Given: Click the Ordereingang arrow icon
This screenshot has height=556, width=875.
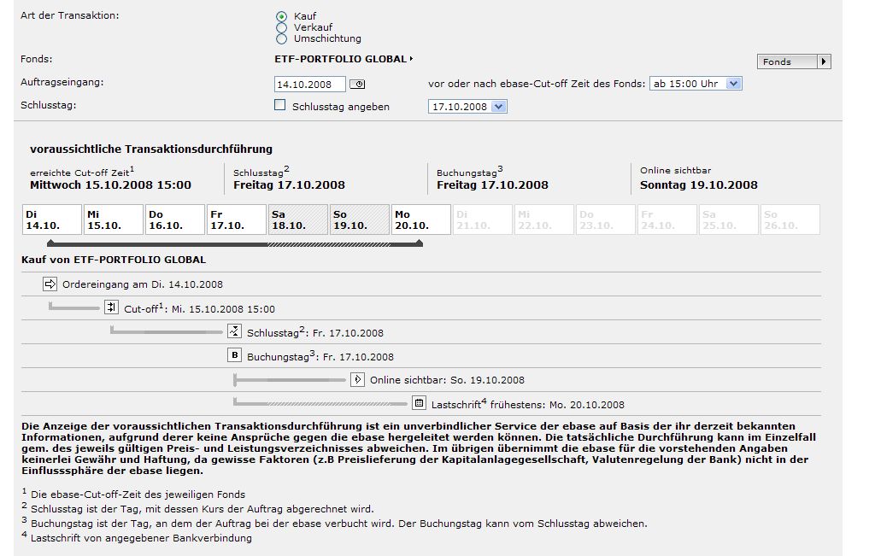Looking at the screenshot, I should pos(50,284).
